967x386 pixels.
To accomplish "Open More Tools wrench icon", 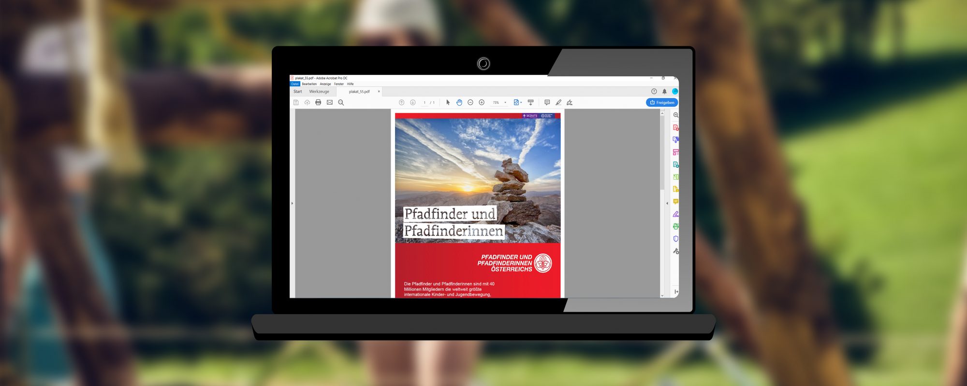I will (x=676, y=251).
